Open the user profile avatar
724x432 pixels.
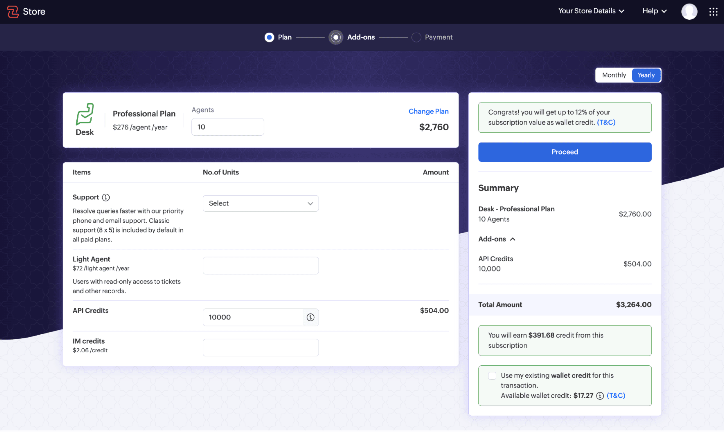(689, 11)
